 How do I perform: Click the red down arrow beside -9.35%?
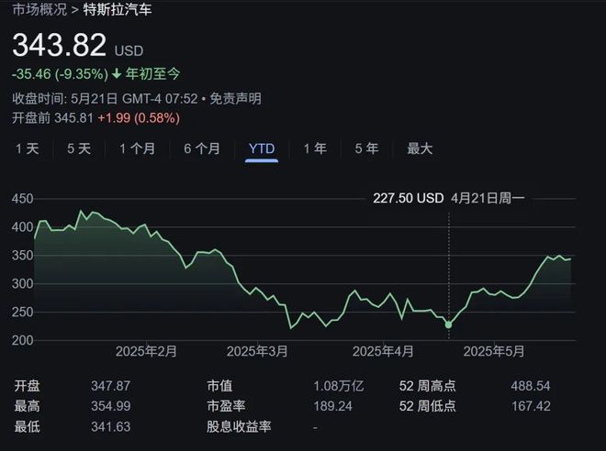[x=117, y=73]
